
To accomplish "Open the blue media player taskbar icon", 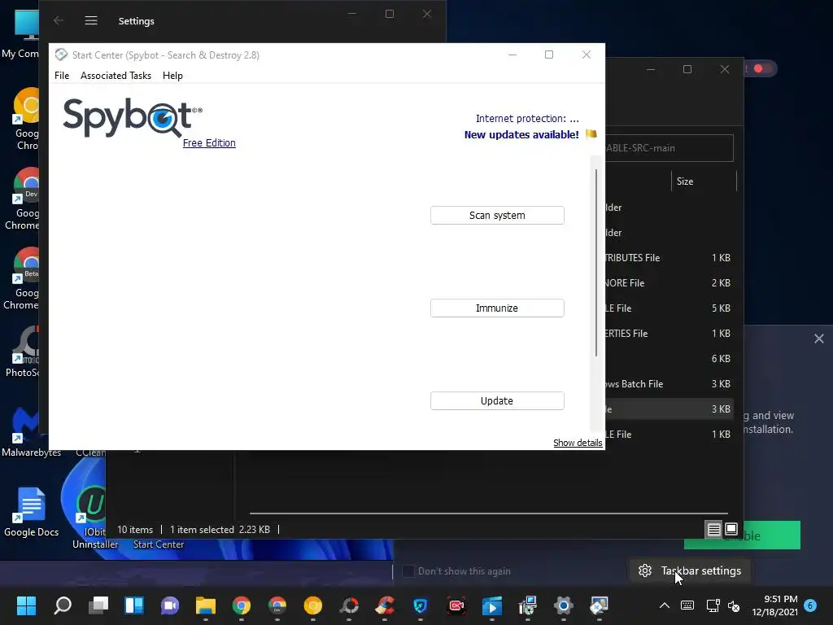I will tap(492, 605).
